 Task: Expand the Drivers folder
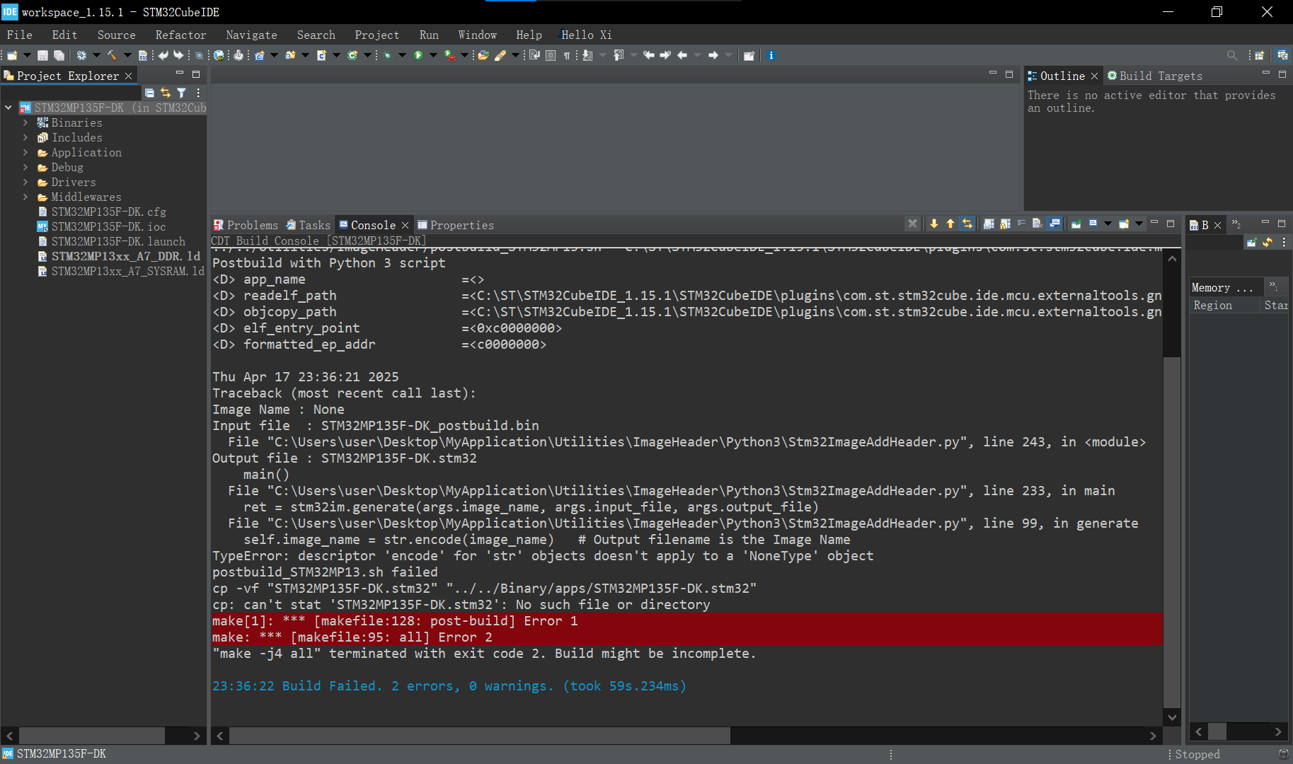pos(27,182)
